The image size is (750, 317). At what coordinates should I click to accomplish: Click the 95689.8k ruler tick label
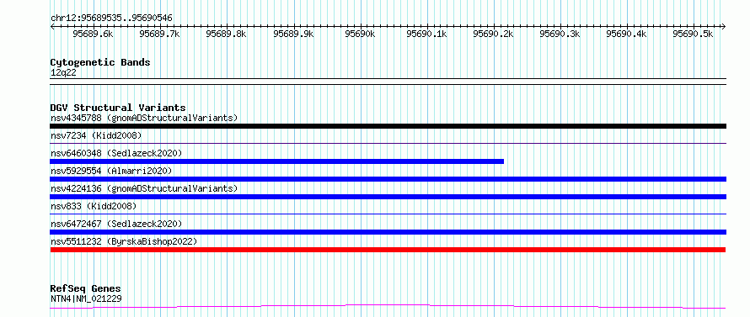tap(226, 34)
